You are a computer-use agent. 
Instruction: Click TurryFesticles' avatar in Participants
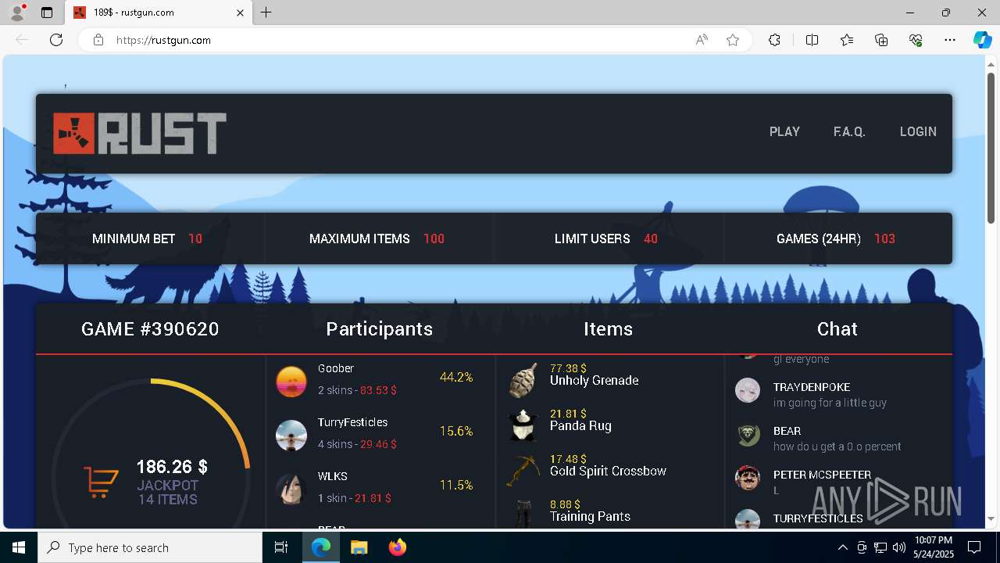point(291,436)
